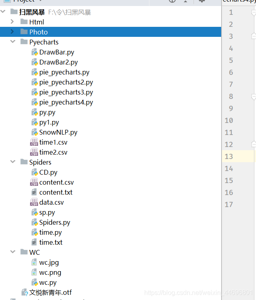Click the time.txt text file icon
Image resolution: width=256 pixels, height=300 pixels.
[x=34, y=242]
